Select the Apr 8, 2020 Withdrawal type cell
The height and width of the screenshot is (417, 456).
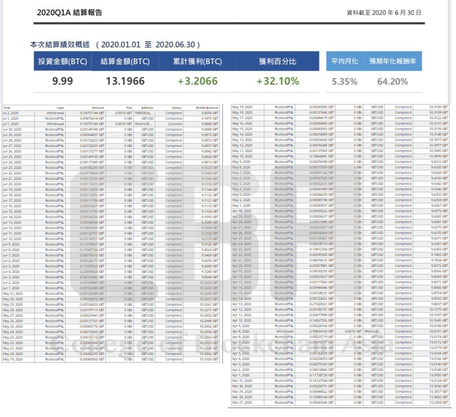284,332
